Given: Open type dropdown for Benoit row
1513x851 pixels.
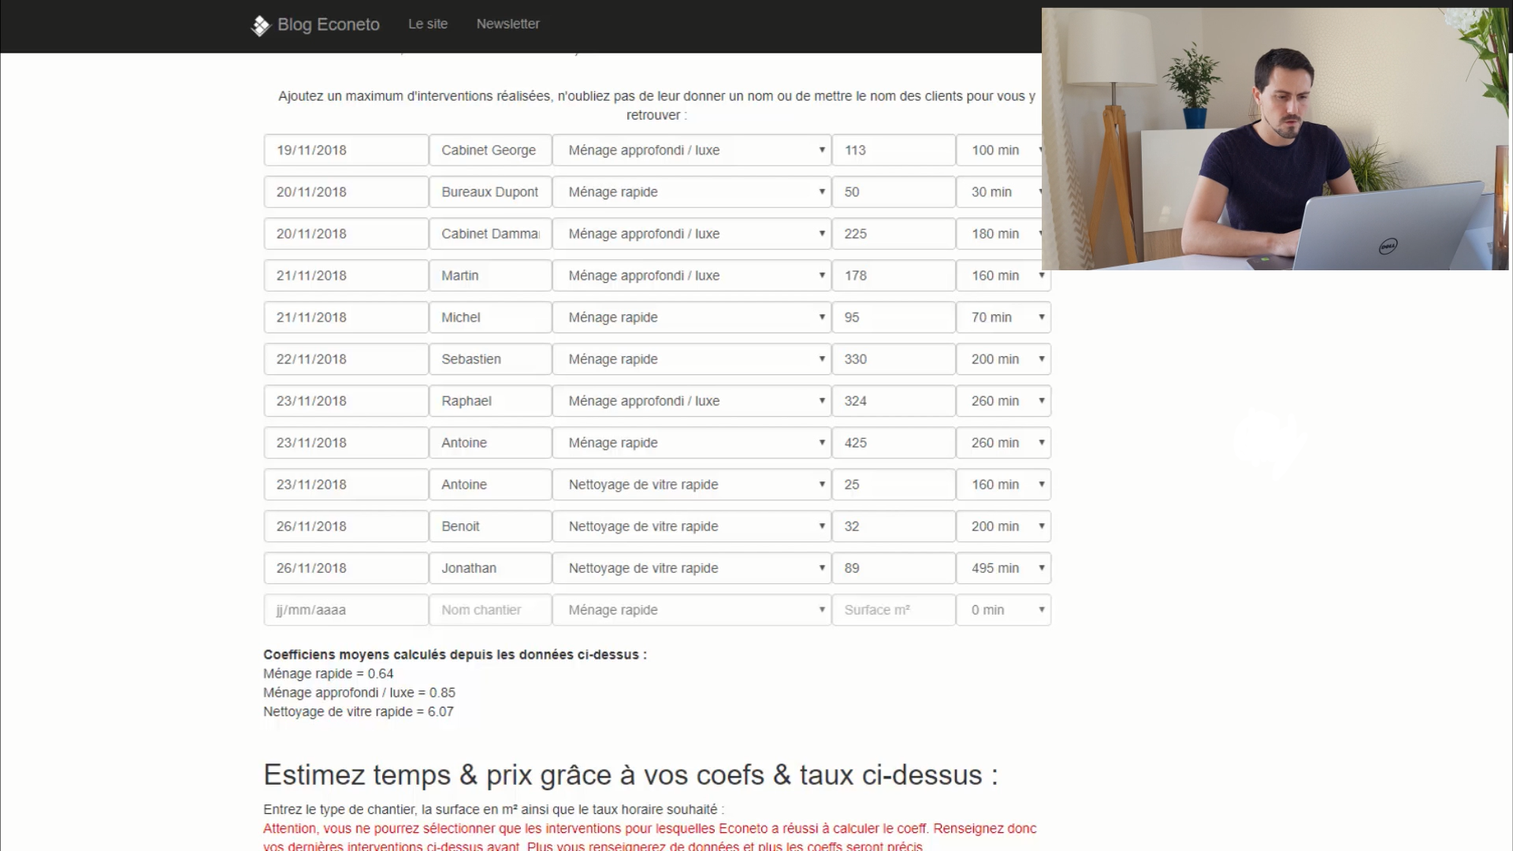Looking at the screenshot, I should 692,526.
